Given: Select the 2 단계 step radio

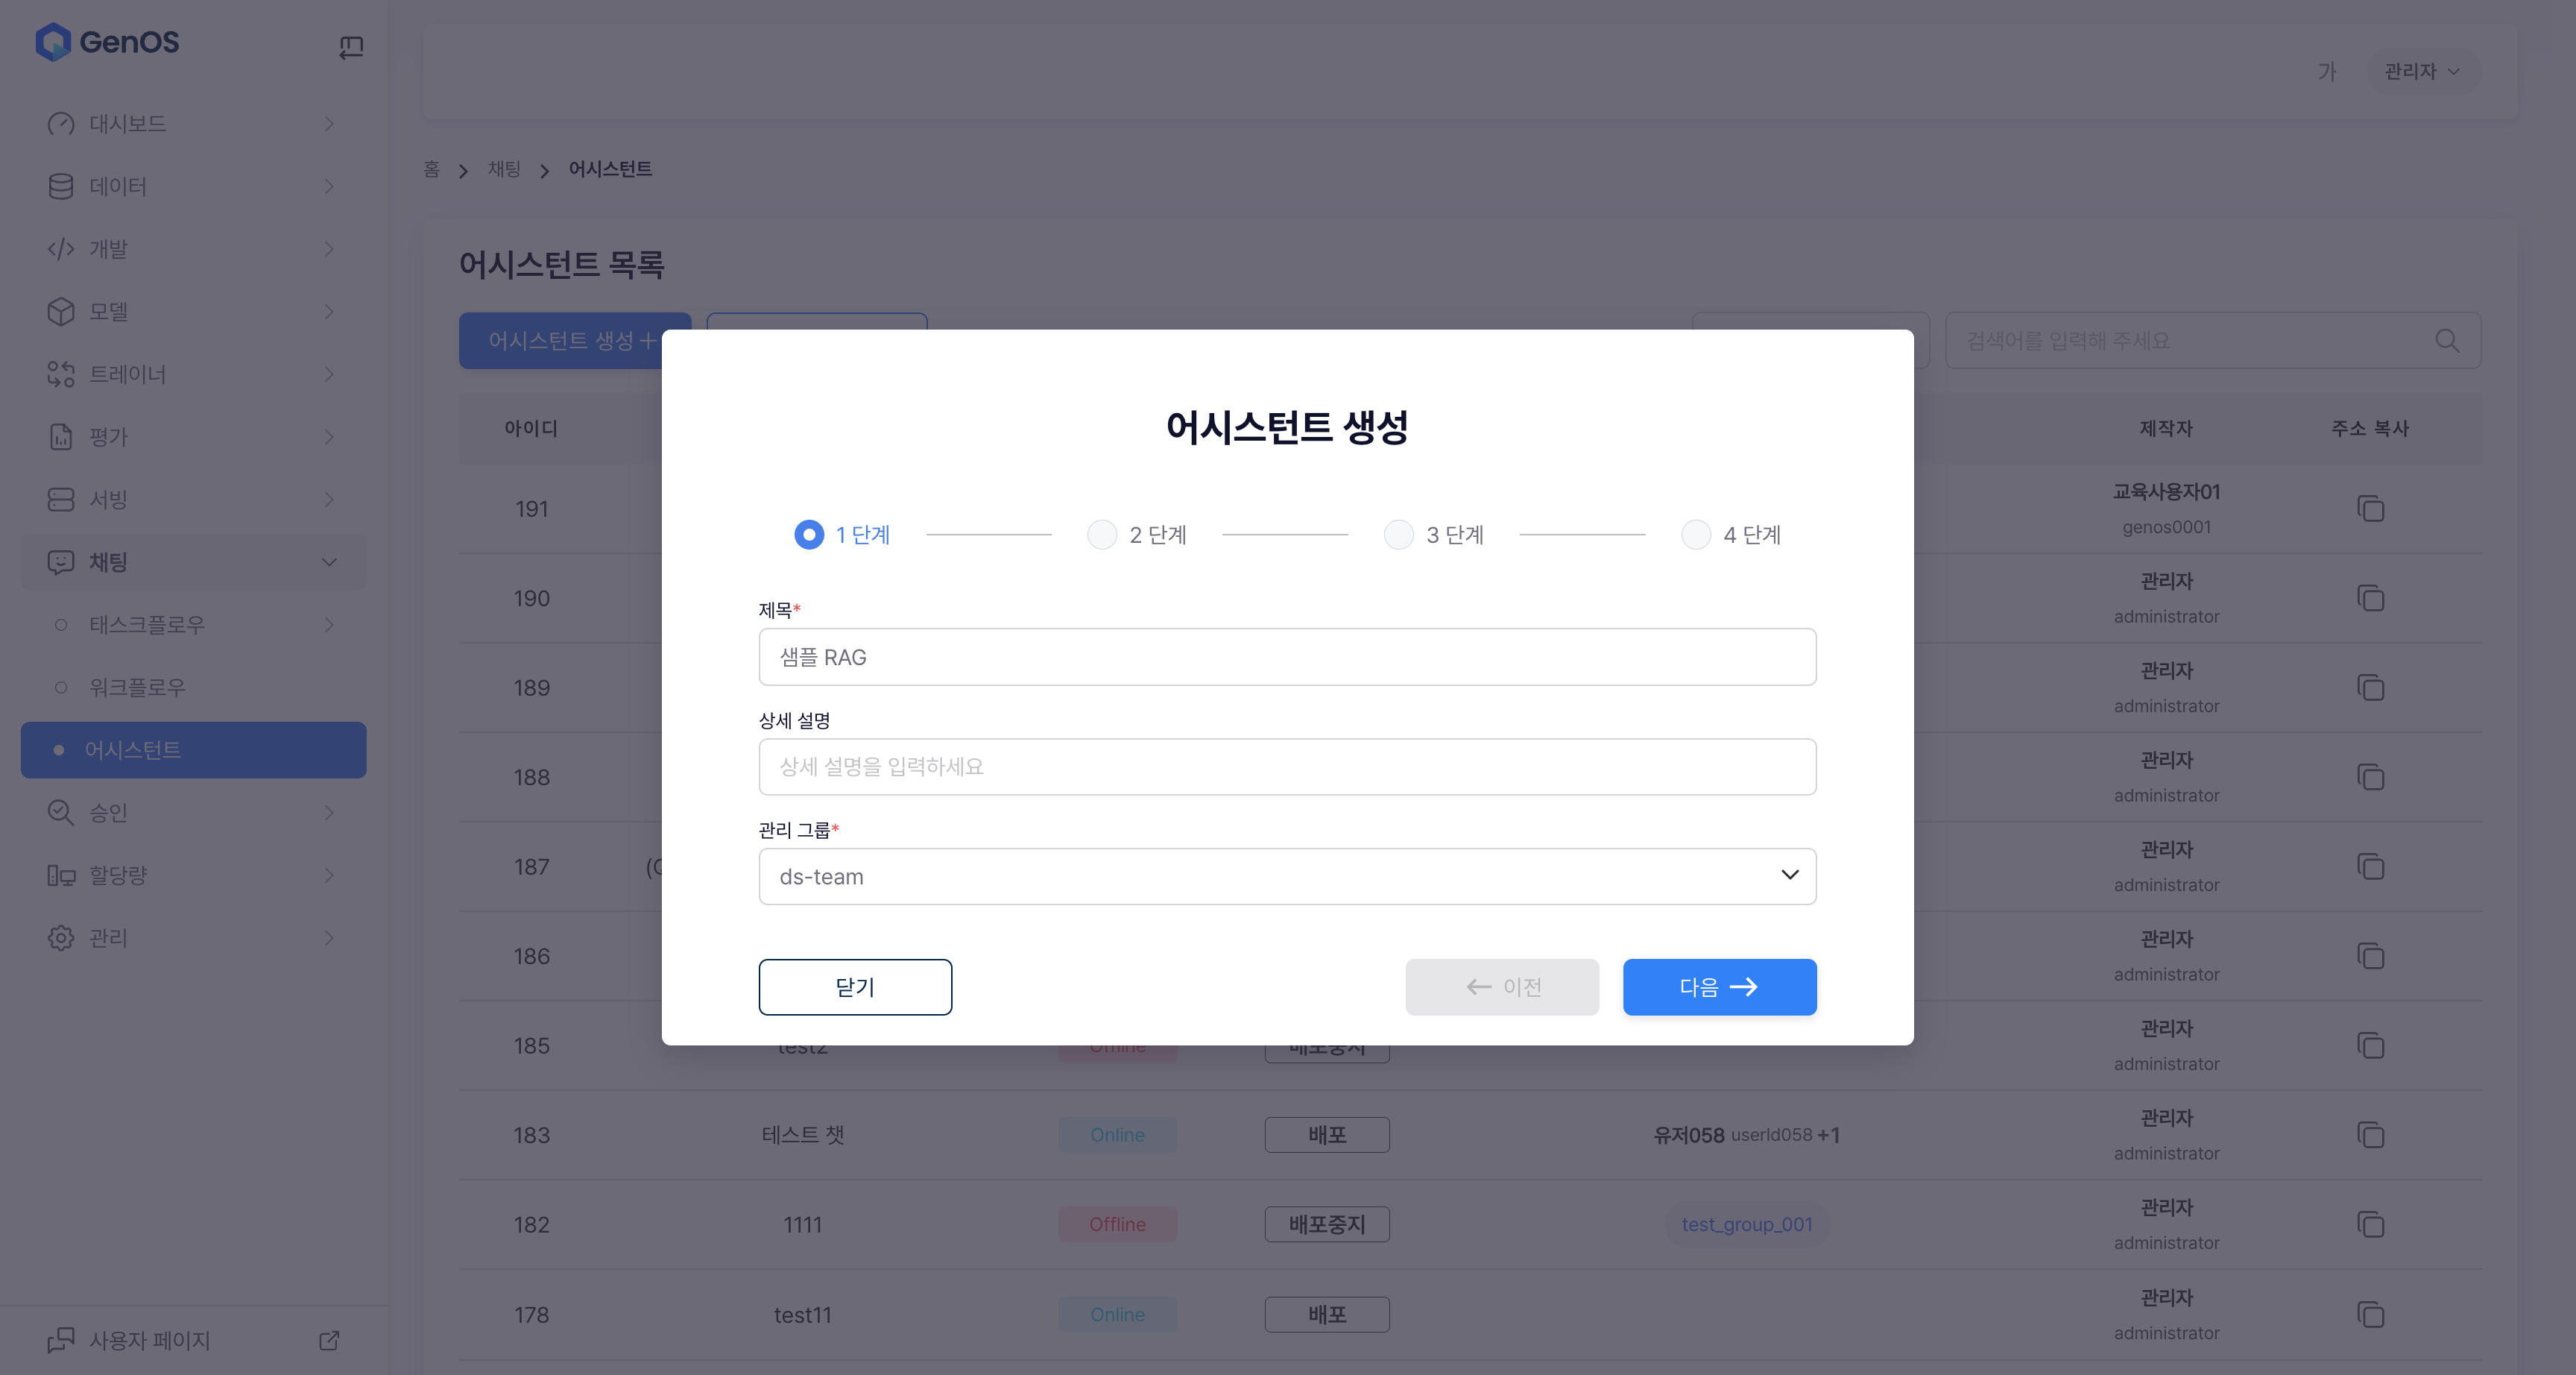Looking at the screenshot, I should 1102,535.
